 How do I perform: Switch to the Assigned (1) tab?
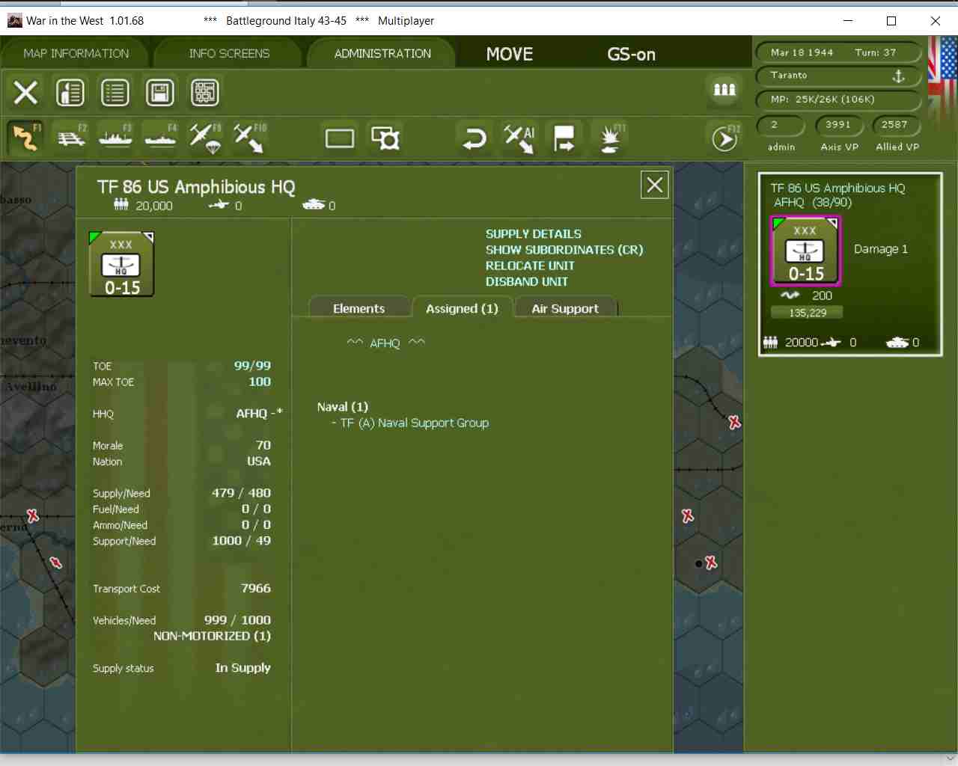[x=462, y=308]
